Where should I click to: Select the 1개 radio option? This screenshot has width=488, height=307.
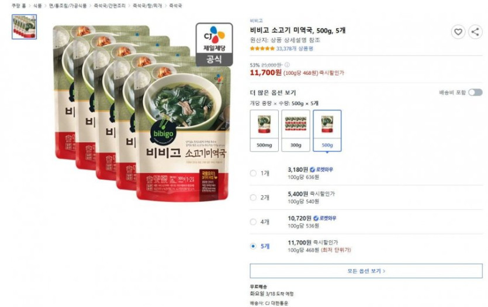[x=253, y=173]
